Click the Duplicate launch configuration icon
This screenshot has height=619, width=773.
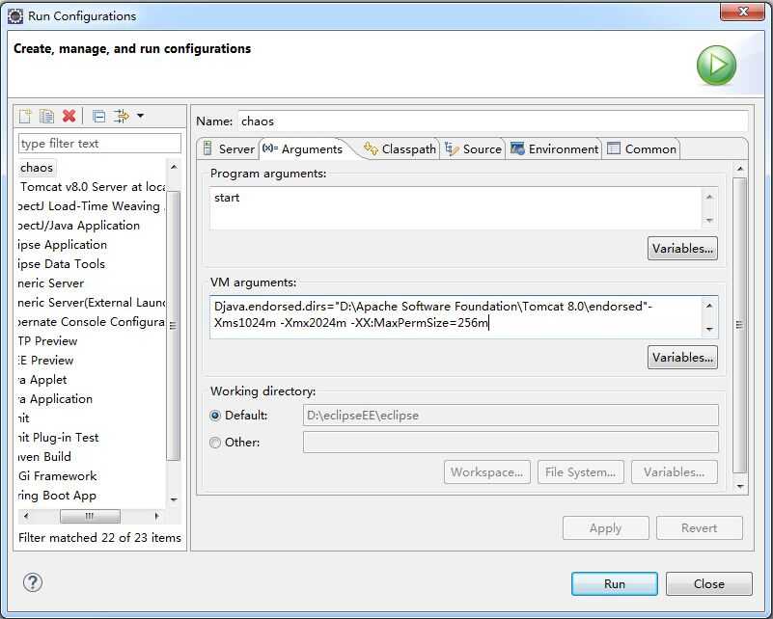pos(47,117)
